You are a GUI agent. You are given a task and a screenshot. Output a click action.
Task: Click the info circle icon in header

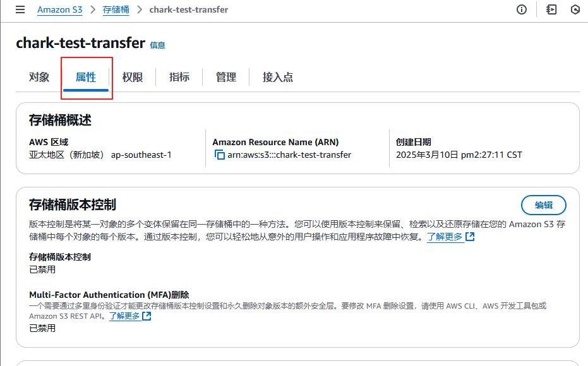(522, 9)
